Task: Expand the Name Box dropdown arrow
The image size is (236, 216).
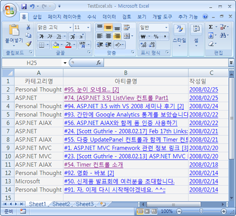Action: point(65,63)
